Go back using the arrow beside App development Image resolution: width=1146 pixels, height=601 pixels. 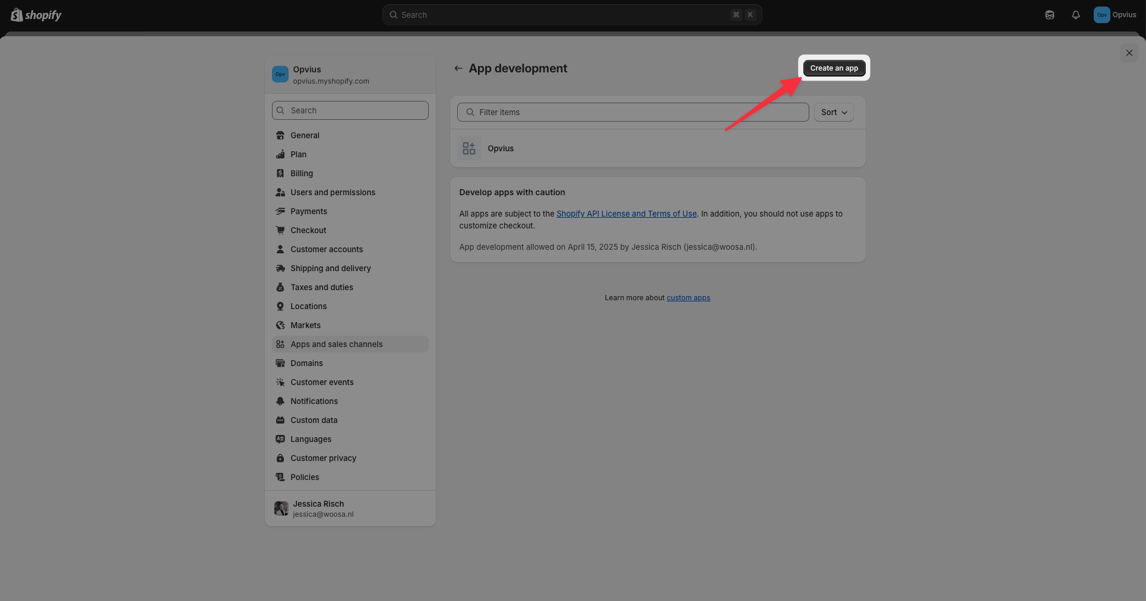tap(458, 68)
